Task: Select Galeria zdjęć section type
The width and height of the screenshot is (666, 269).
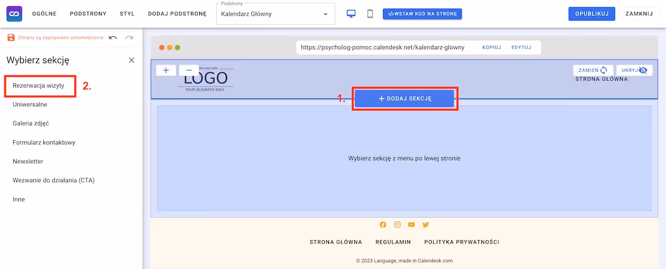Action: tap(34, 123)
